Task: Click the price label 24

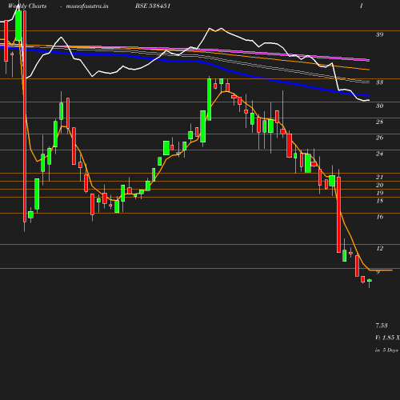Action: [x=380, y=154]
